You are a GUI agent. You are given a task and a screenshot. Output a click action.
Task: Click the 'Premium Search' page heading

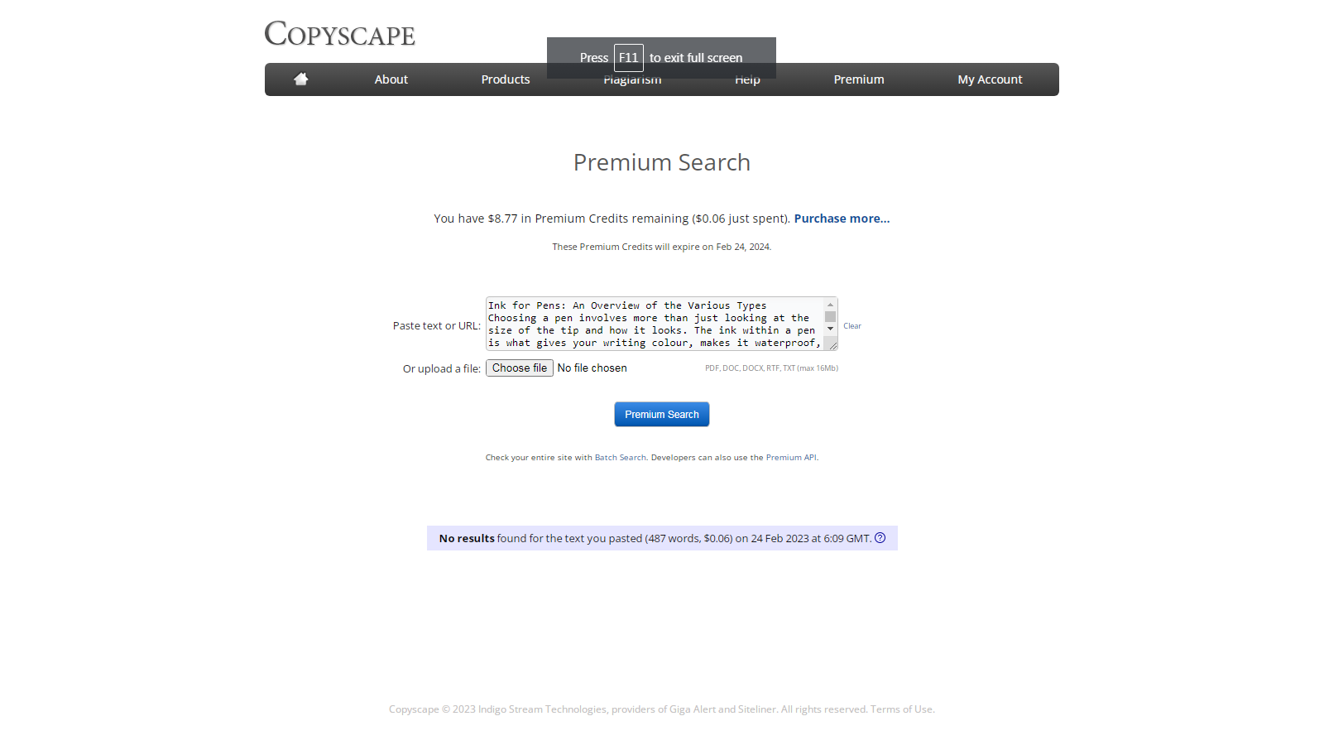[x=662, y=162]
